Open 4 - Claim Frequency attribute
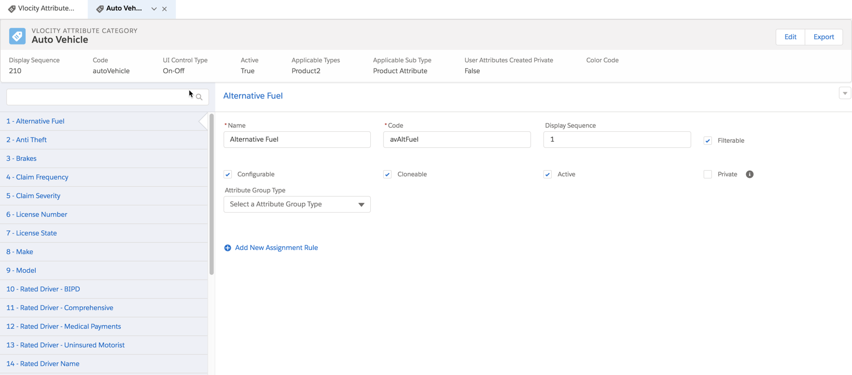The image size is (852, 375). click(x=104, y=177)
